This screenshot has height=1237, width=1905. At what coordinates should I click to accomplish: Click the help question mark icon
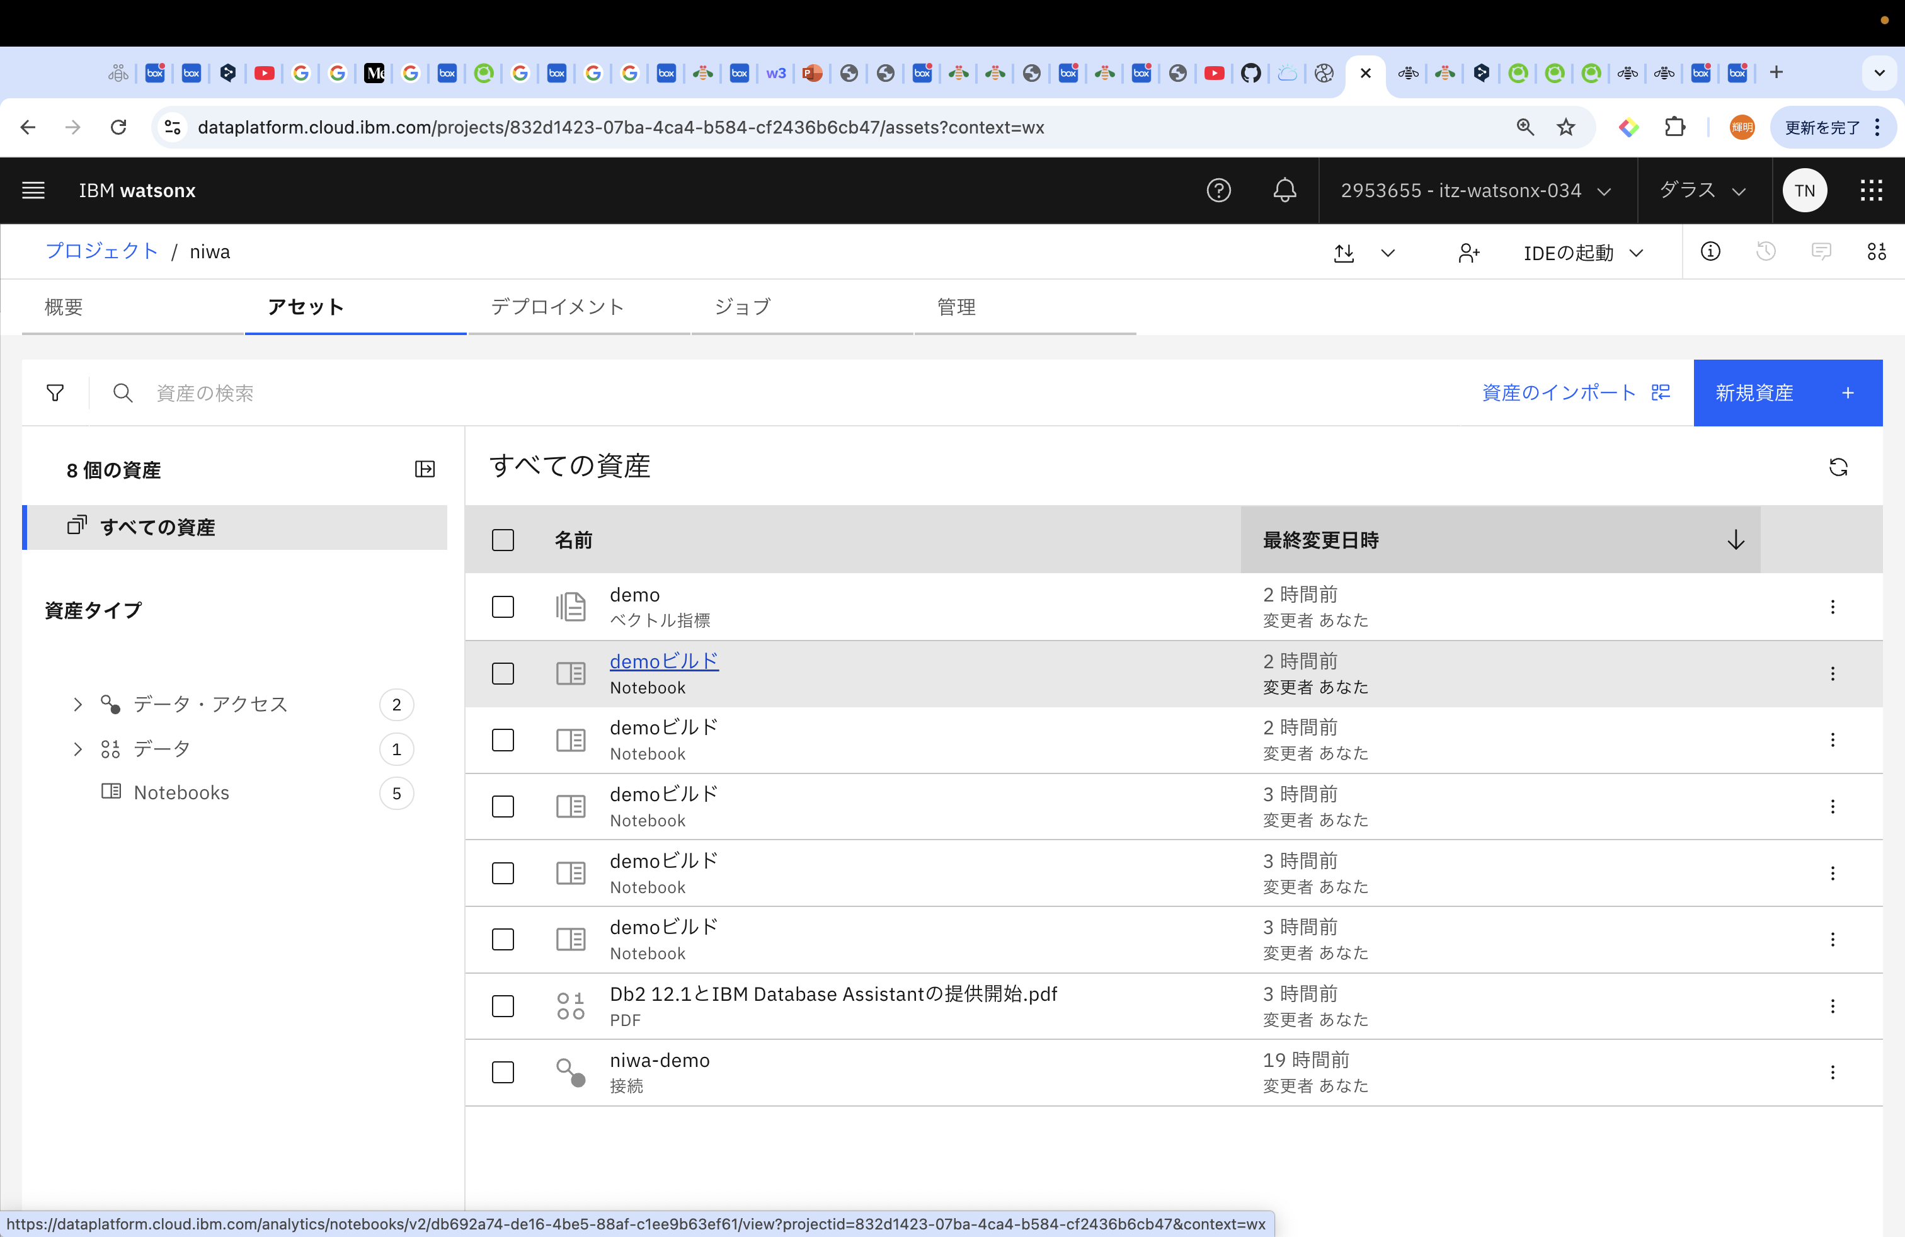[x=1218, y=190]
